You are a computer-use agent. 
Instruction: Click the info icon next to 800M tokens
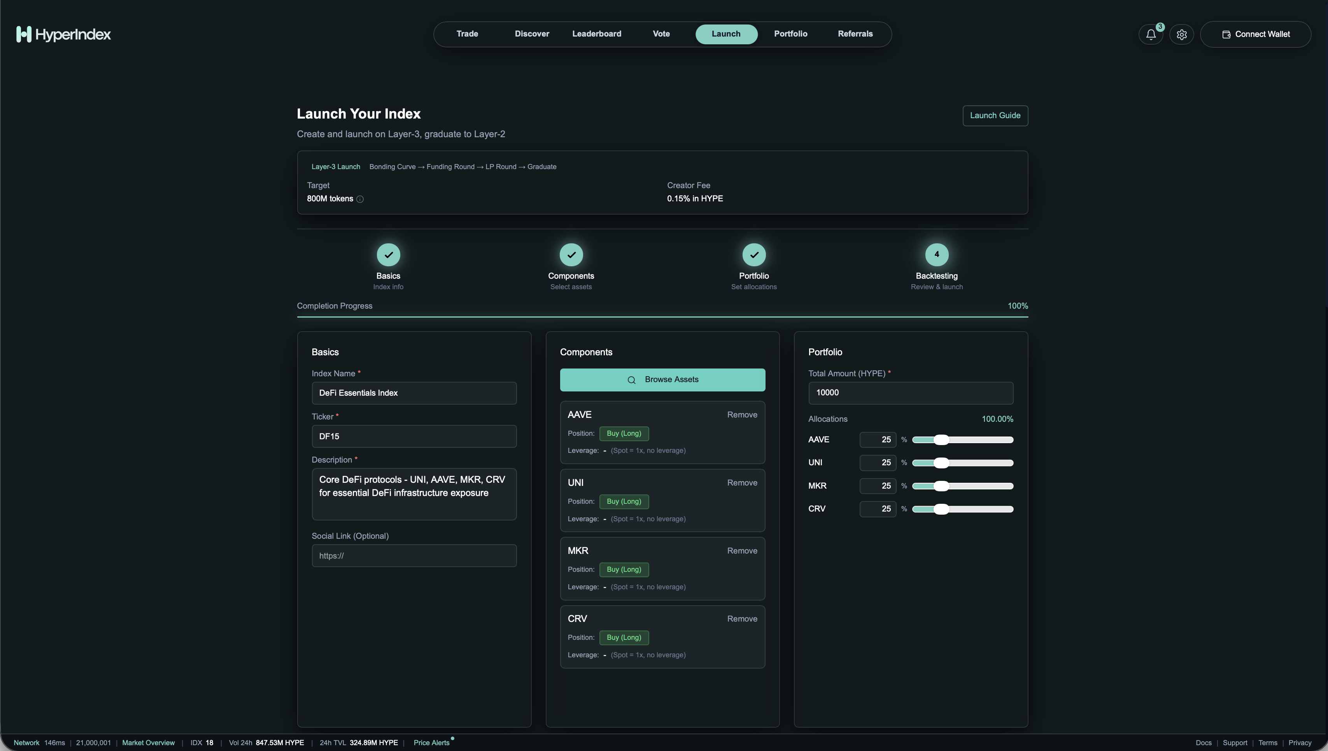360,199
